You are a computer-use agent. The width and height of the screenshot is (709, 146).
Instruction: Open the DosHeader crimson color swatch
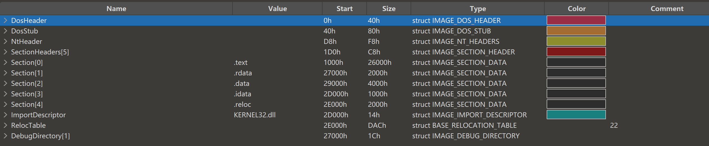tap(576, 20)
